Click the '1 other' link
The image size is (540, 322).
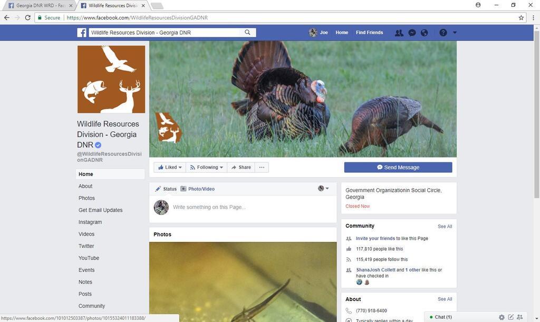pos(412,270)
